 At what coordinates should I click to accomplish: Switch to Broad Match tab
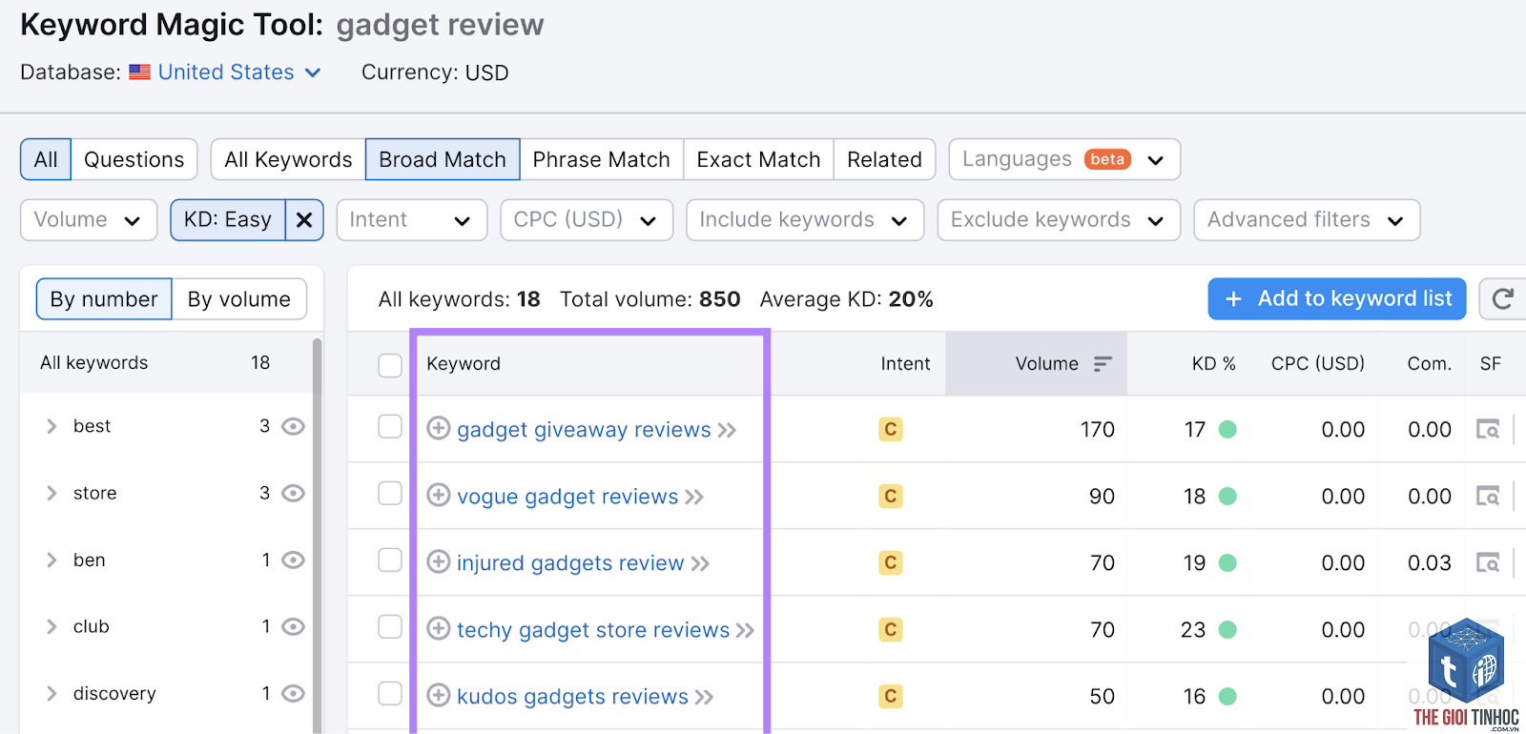point(443,159)
